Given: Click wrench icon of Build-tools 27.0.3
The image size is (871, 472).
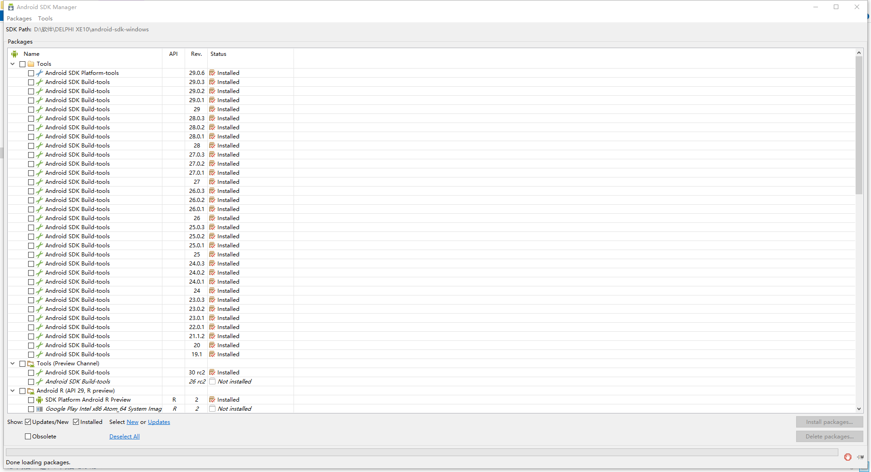Looking at the screenshot, I should point(39,155).
